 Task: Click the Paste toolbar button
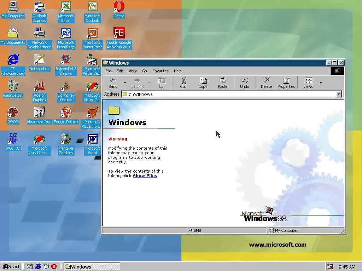(x=223, y=83)
